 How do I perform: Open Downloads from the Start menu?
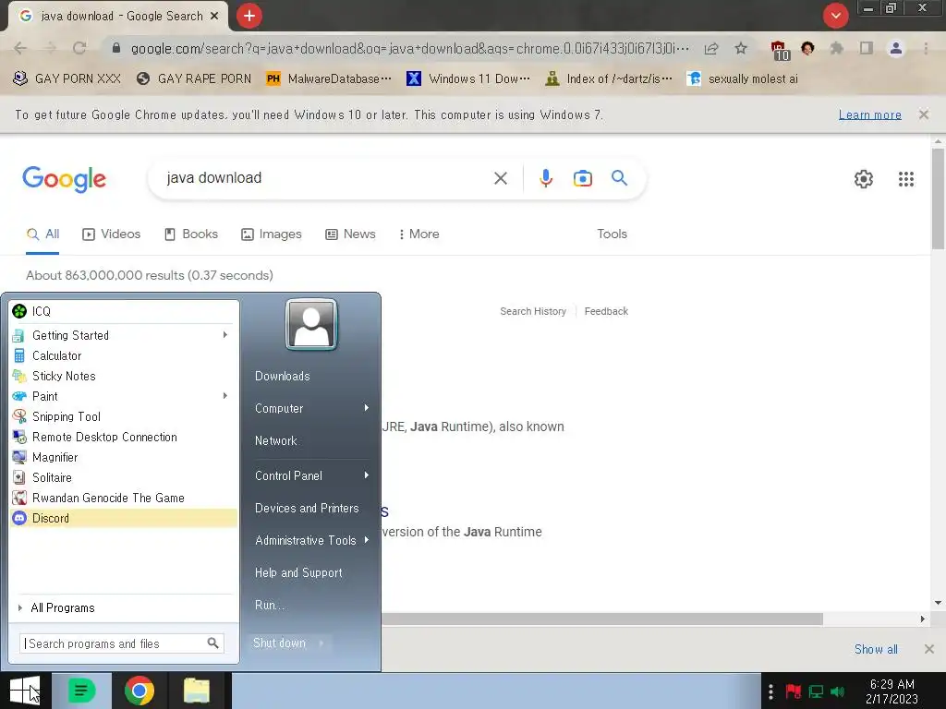pos(283,377)
